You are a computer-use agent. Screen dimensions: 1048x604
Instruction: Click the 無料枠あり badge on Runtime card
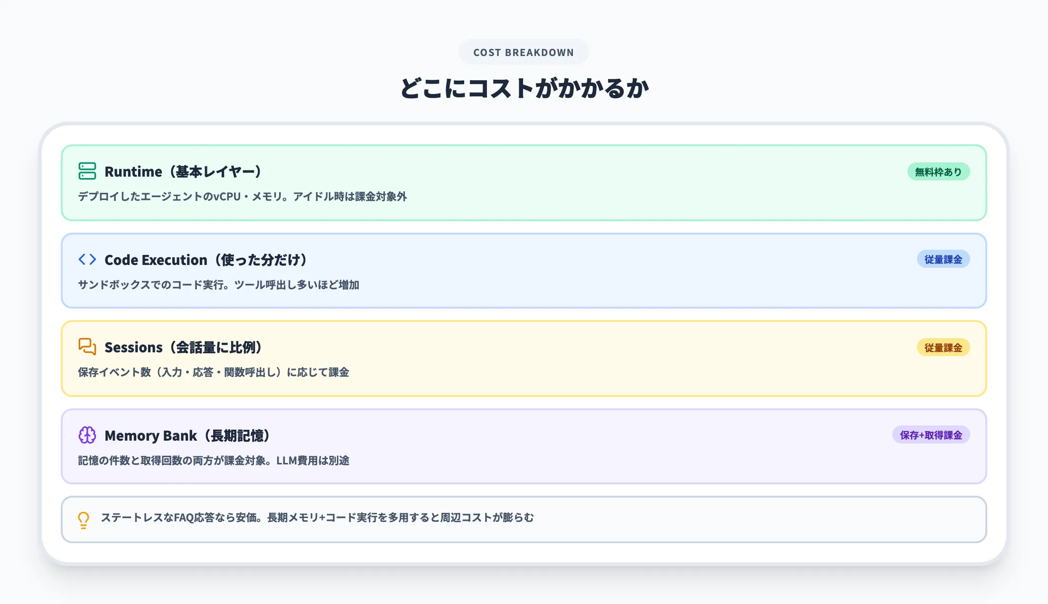[938, 171]
